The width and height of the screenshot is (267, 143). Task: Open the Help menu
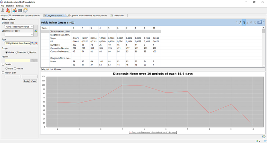click(28, 6)
